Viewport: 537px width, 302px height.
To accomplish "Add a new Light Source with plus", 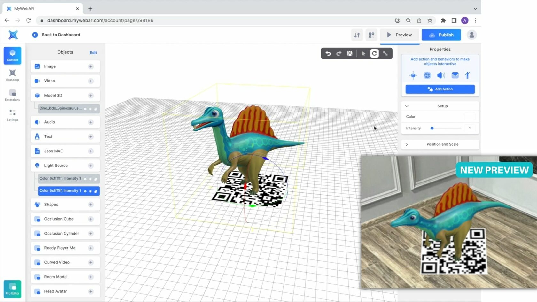I will pyautogui.click(x=91, y=166).
